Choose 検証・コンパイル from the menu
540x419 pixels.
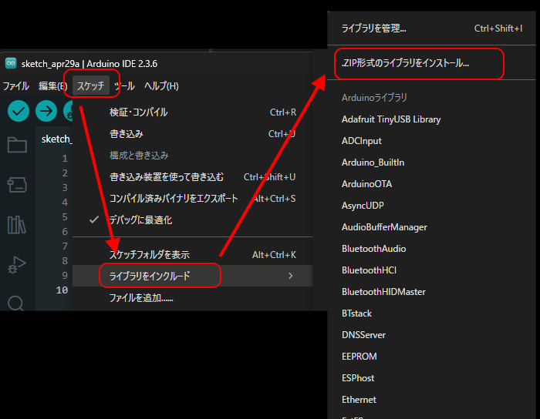pyautogui.click(x=193, y=112)
